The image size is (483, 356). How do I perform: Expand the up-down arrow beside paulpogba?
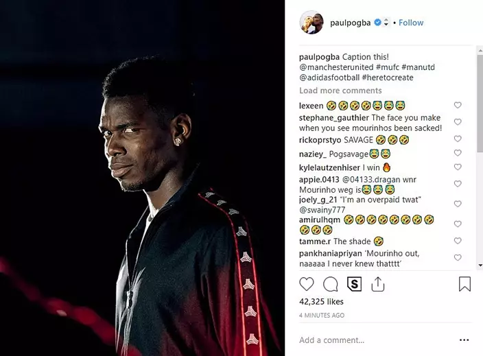tap(386, 23)
